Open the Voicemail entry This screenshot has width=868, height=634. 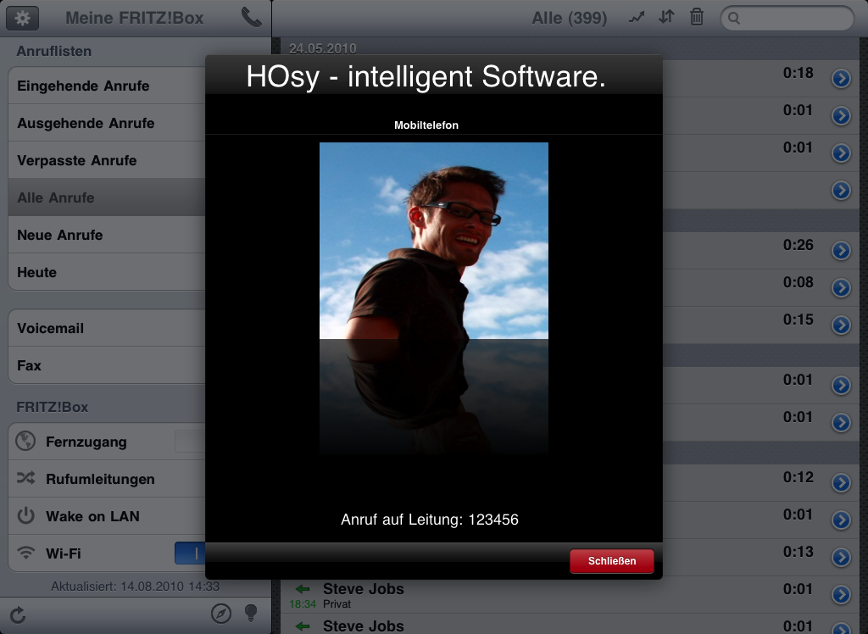pos(51,328)
